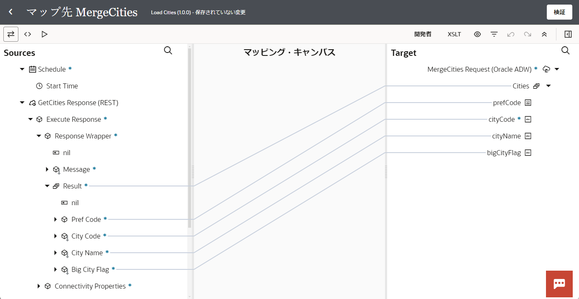The width and height of the screenshot is (579, 299).
Task: Click the test play icon
Action: click(x=44, y=34)
